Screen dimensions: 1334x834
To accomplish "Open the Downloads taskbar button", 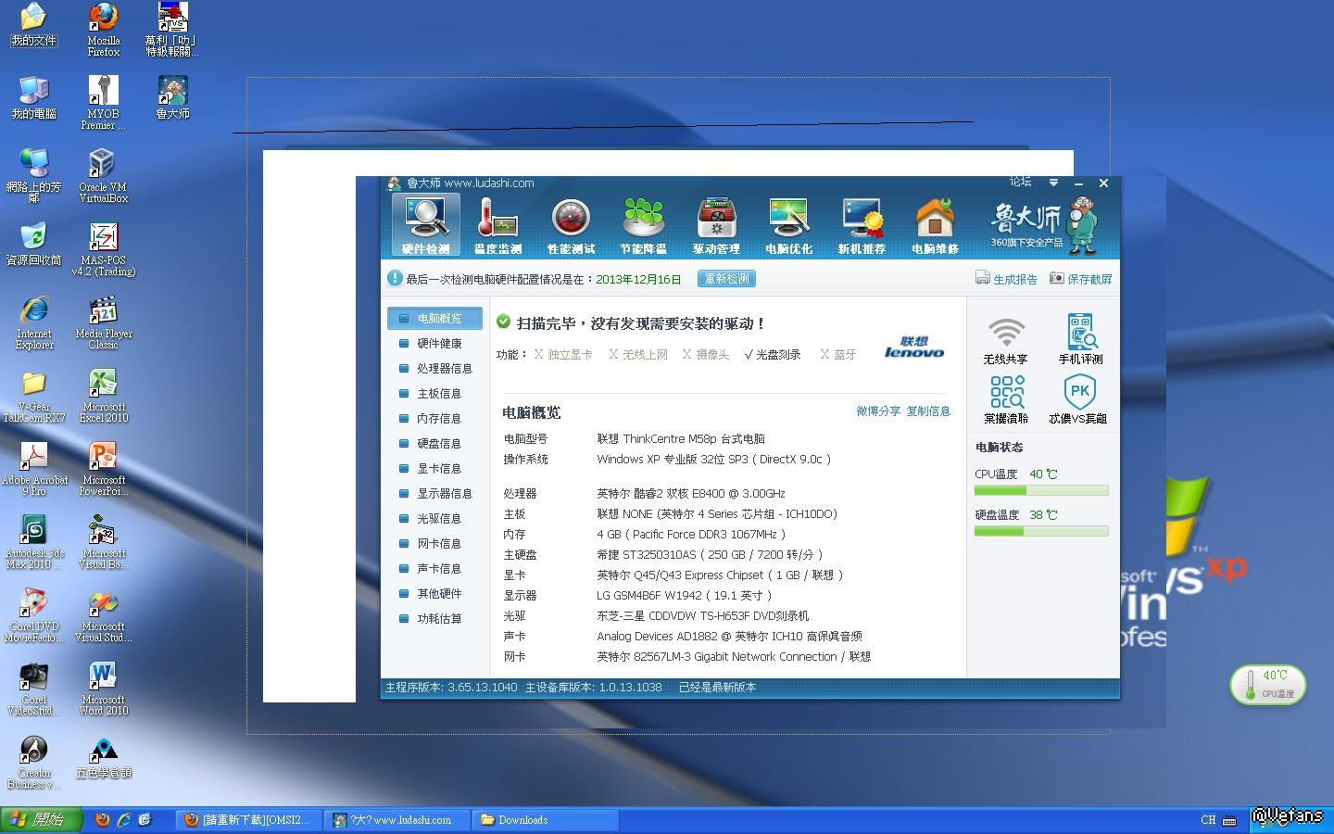I will pyautogui.click(x=545, y=820).
